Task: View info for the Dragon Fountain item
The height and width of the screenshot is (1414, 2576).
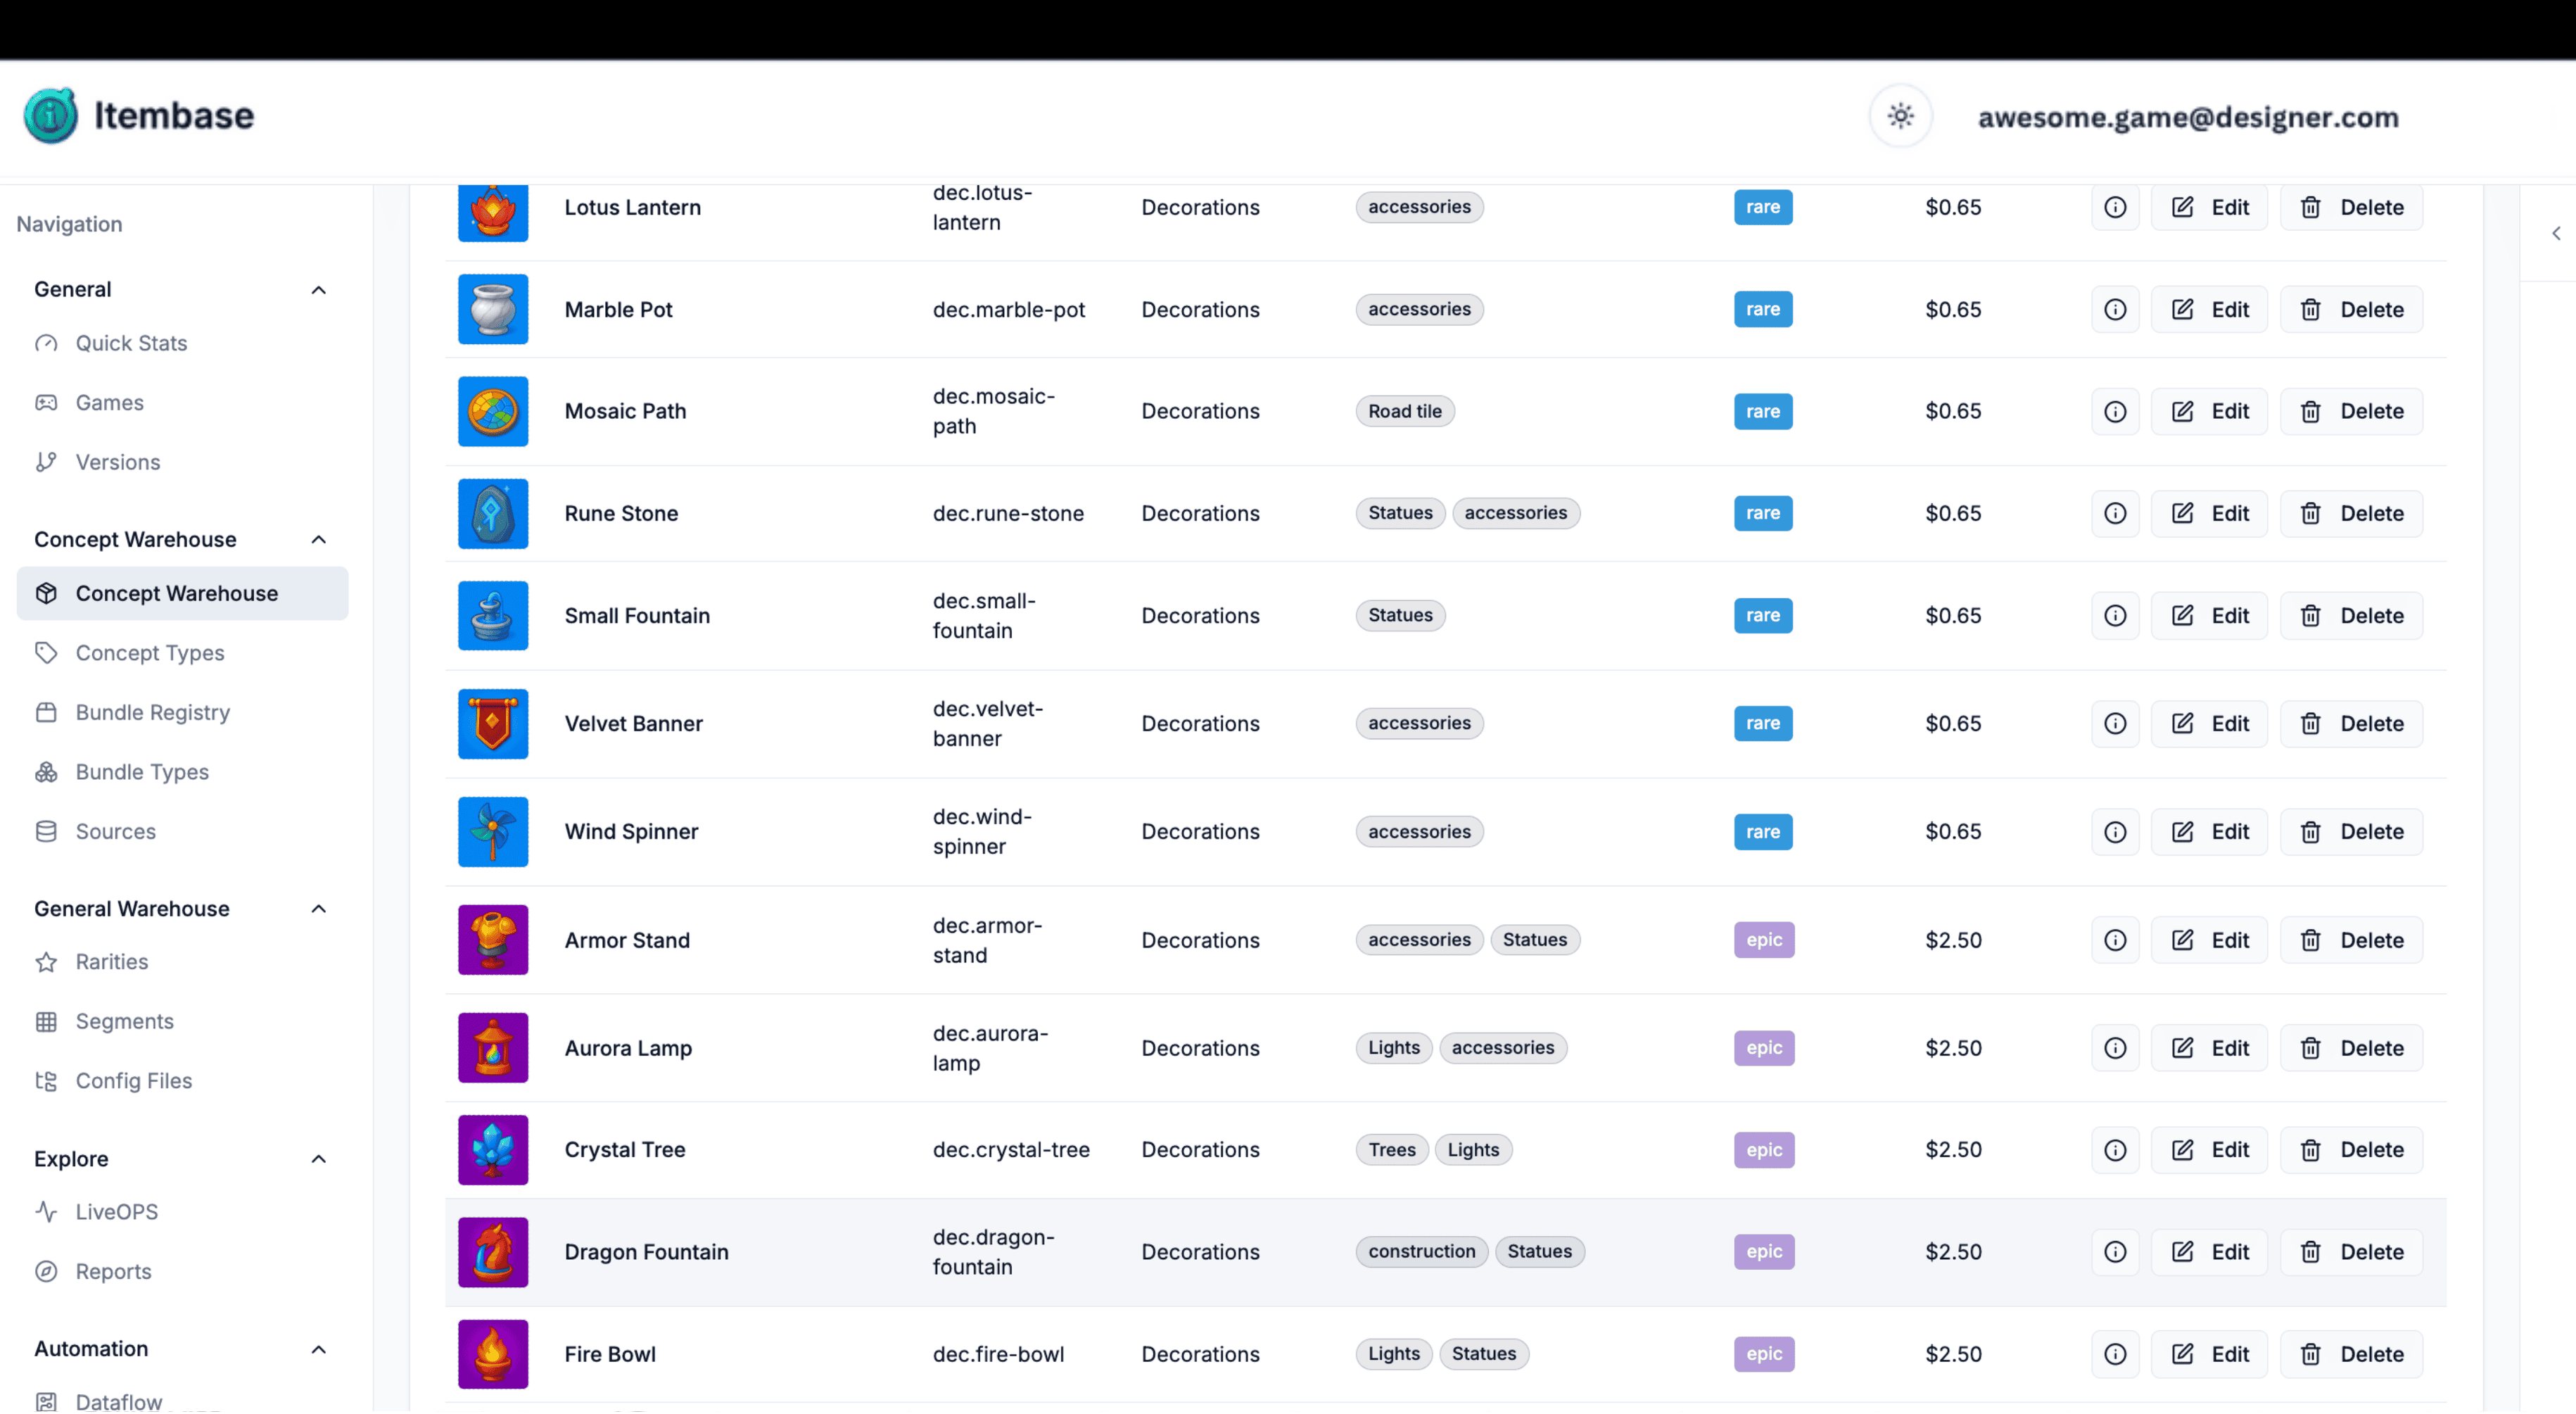Action: (2115, 1251)
